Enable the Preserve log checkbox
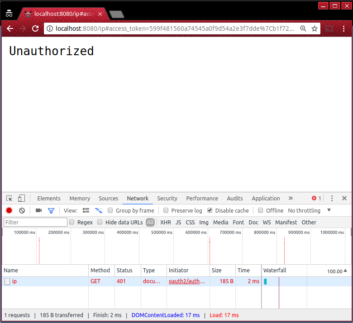Image resolution: width=353 pixels, height=323 pixels. [166, 210]
